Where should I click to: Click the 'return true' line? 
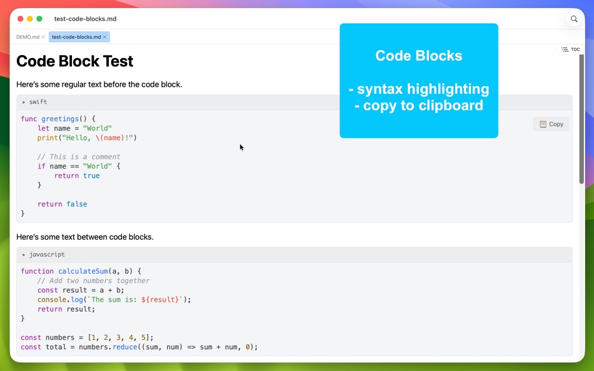tap(77, 176)
